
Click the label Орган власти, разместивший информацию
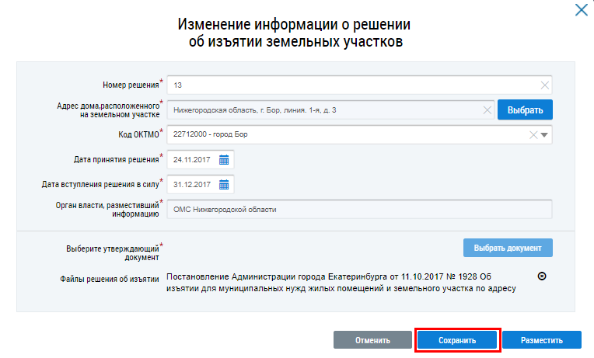click(x=107, y=209)
